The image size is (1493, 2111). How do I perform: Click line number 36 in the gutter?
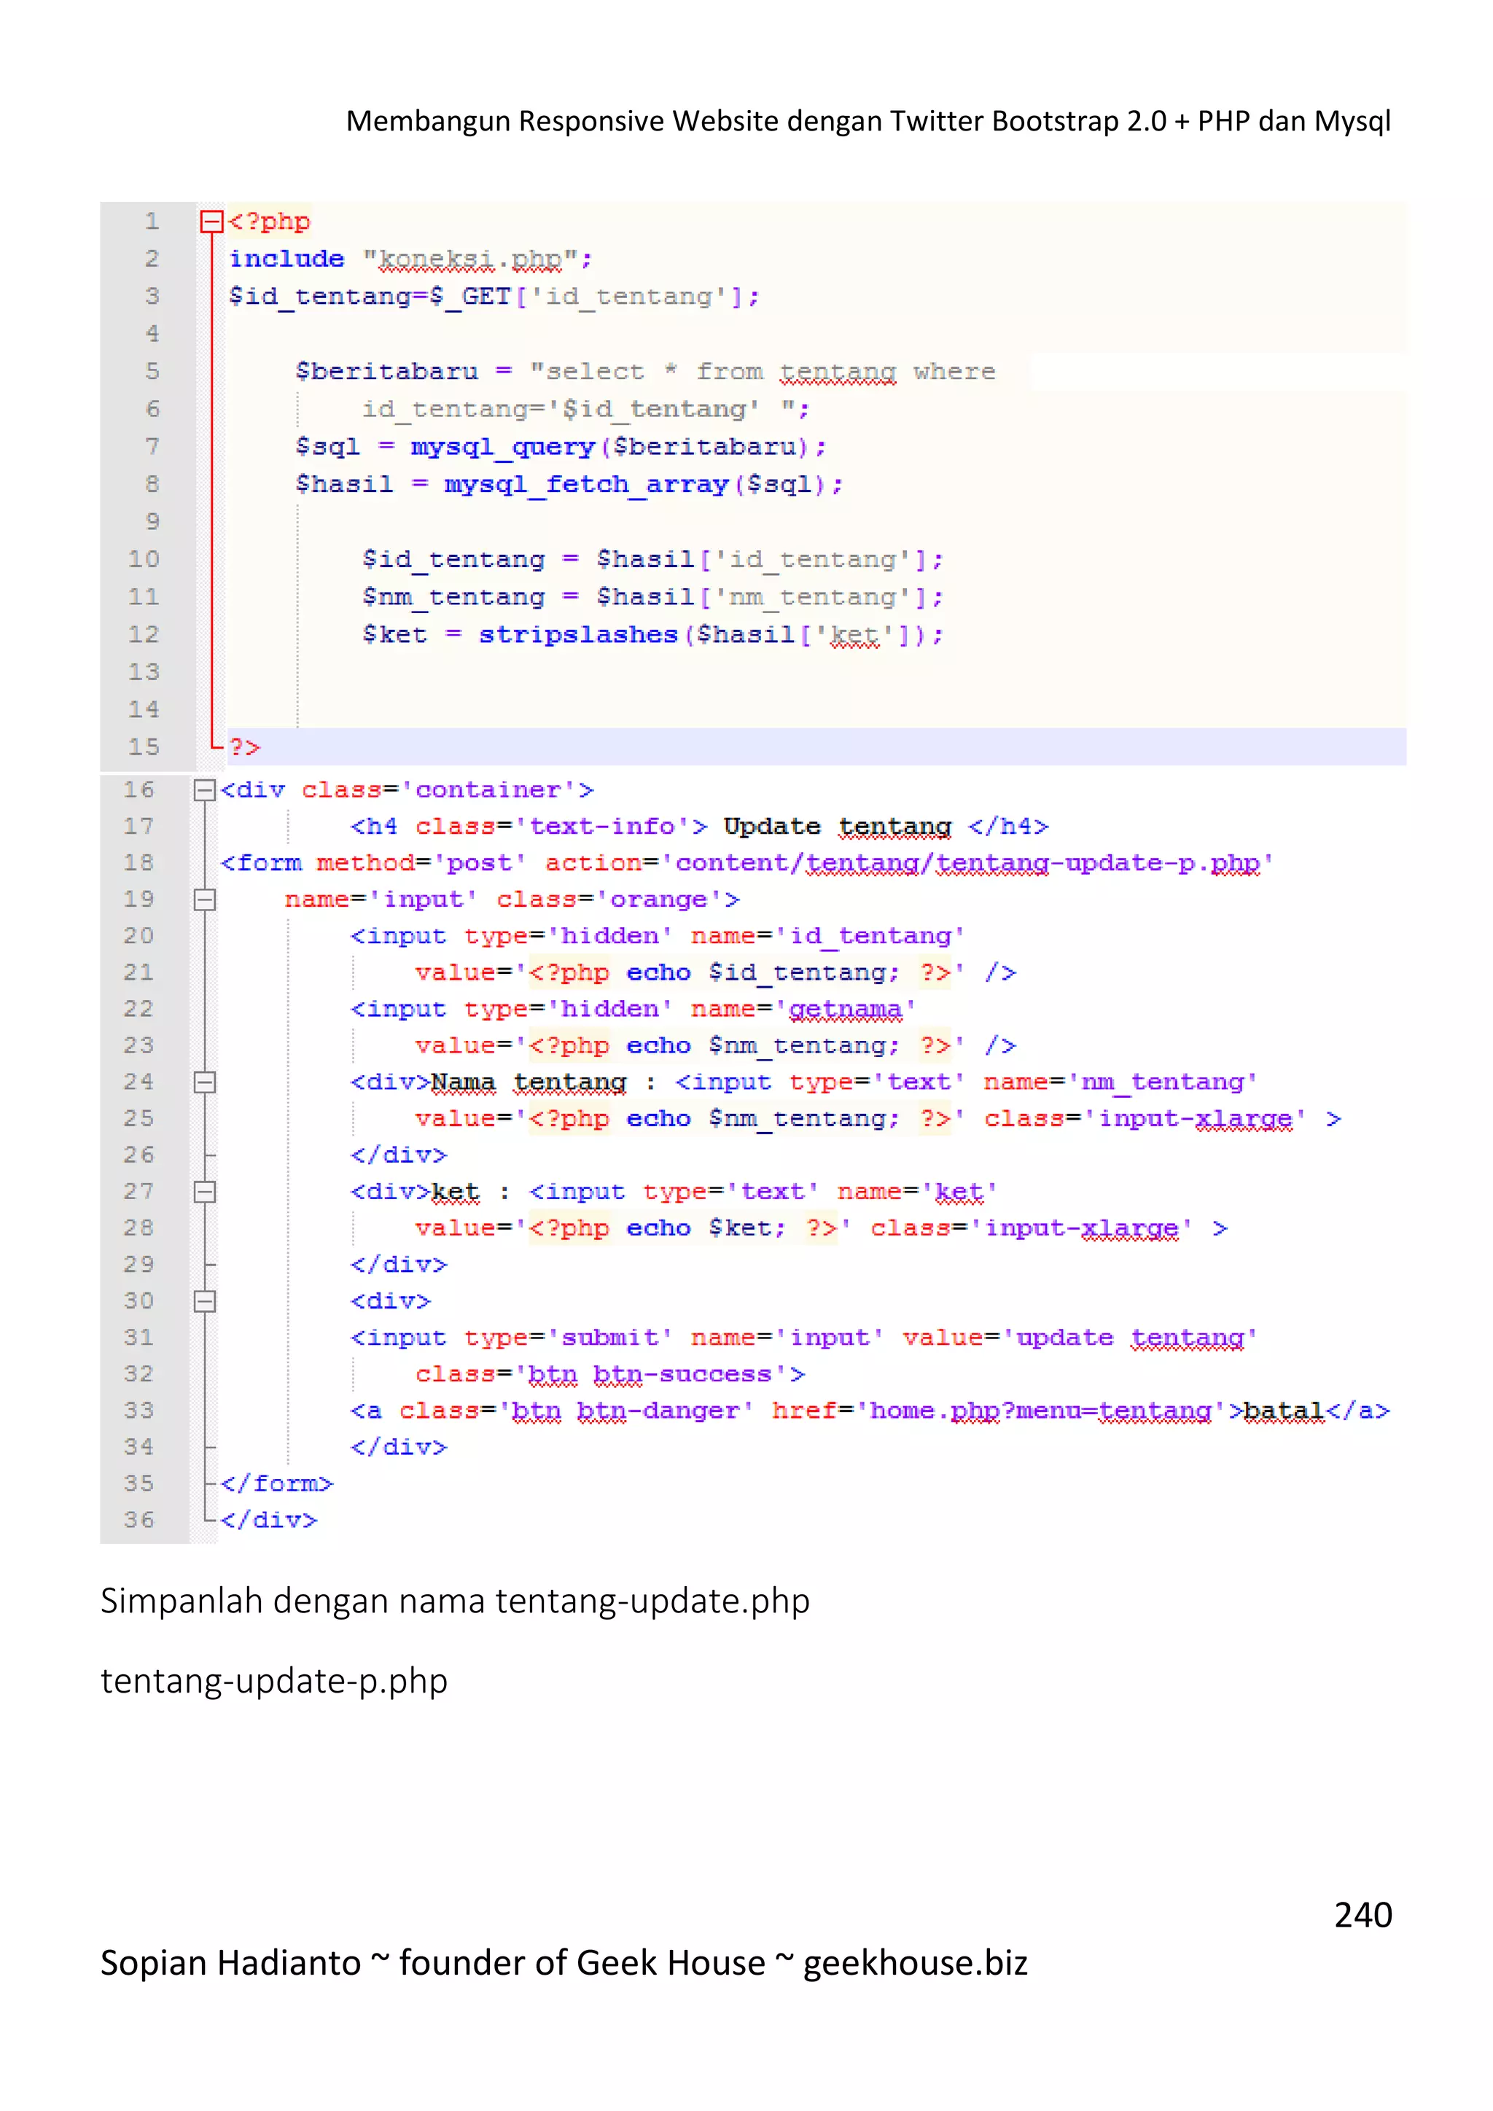coord(139,1520)
